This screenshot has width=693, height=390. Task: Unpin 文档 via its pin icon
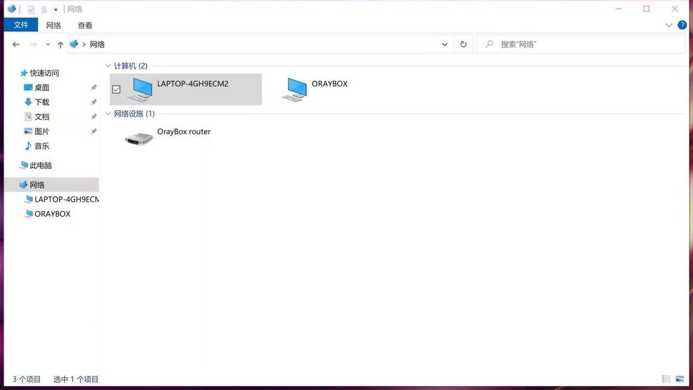pyautogui.click(x=94, y=117)
